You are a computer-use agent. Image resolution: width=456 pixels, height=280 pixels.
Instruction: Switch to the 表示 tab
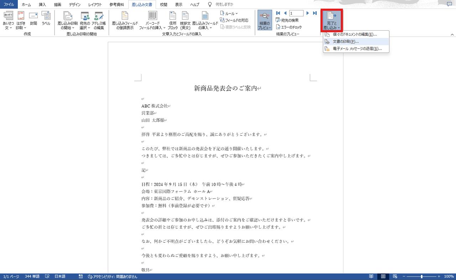[x=179, y=5]
